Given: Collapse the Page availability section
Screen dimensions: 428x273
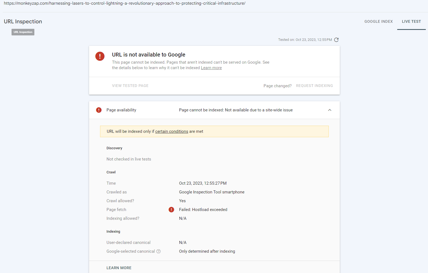Looking at the screenshot, I should [x=330, y=110].
